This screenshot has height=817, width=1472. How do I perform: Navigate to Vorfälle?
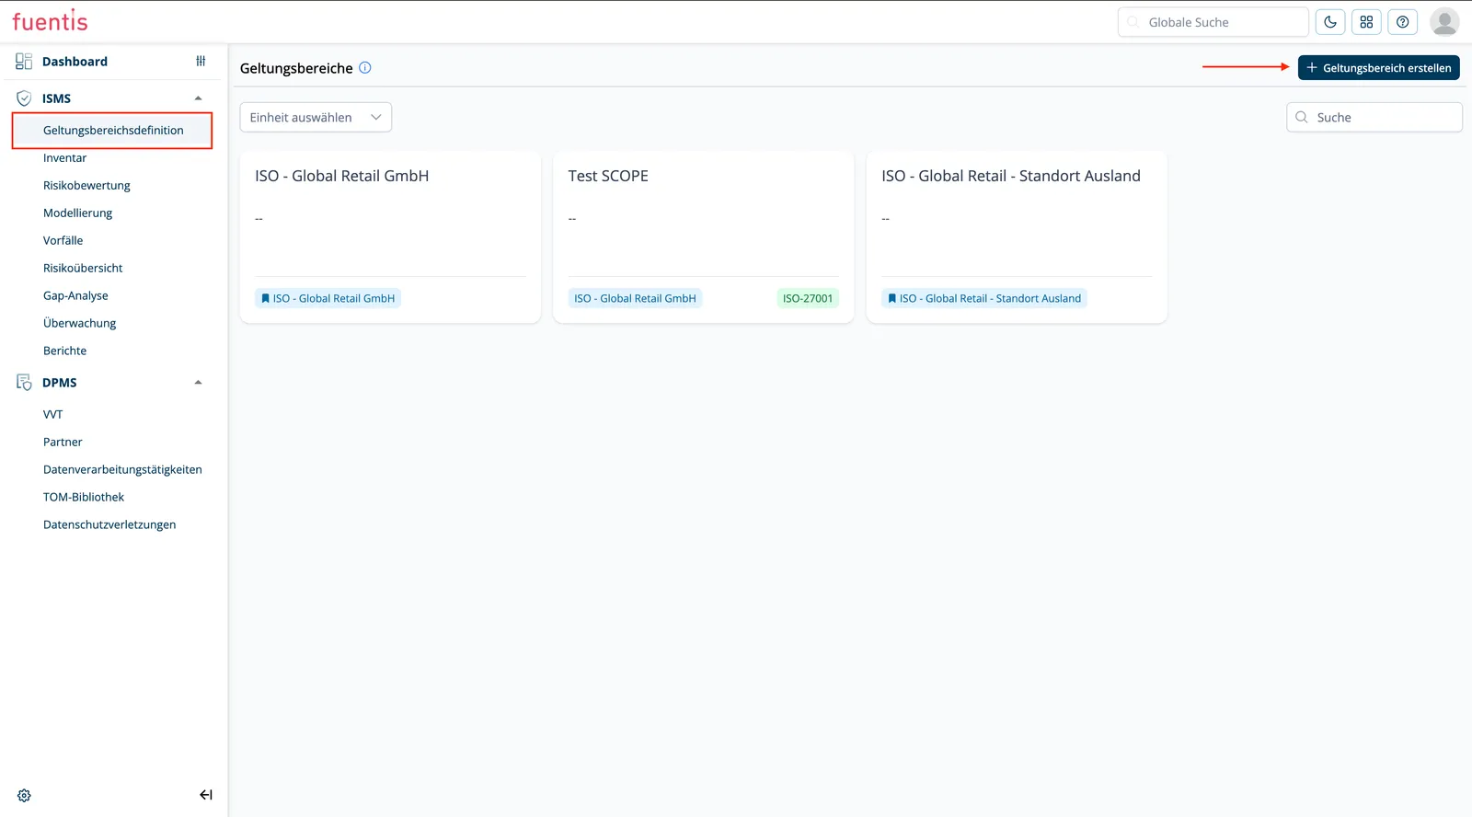coord(63,241)
